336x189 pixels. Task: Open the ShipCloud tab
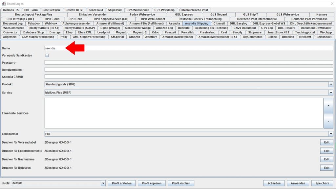tap(115, 10)
